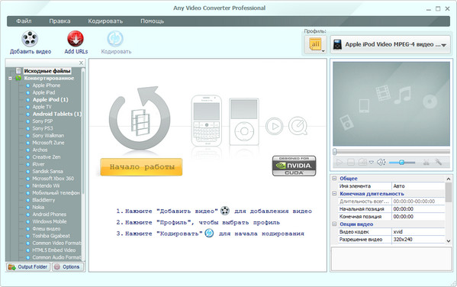Select Nokia in the tree

tap(38, 207)
